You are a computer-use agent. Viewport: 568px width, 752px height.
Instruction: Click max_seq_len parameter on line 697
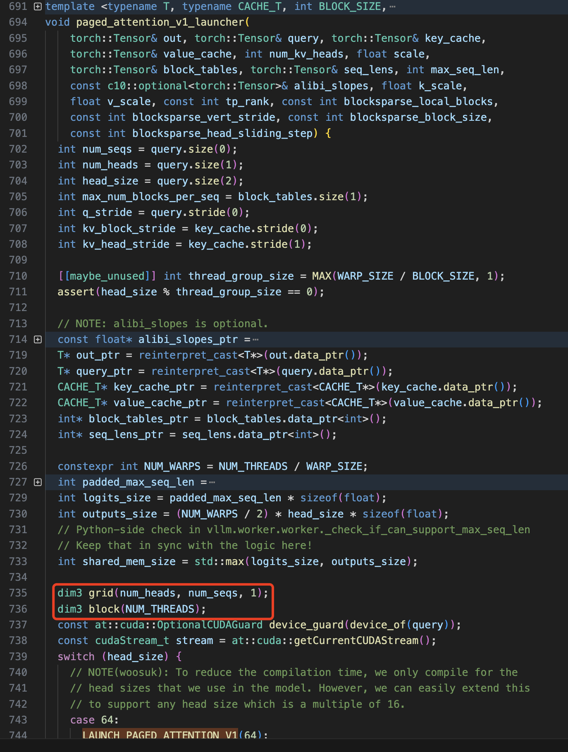pos(465,69)
